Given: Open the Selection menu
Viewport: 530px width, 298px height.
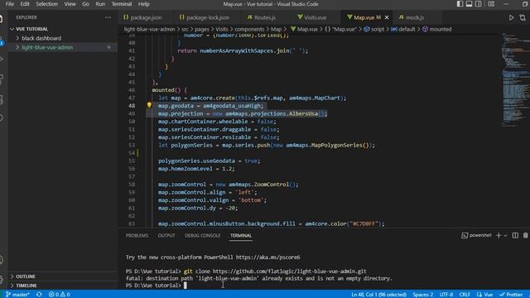Looking at the screenshot, I should pos(46,4).
